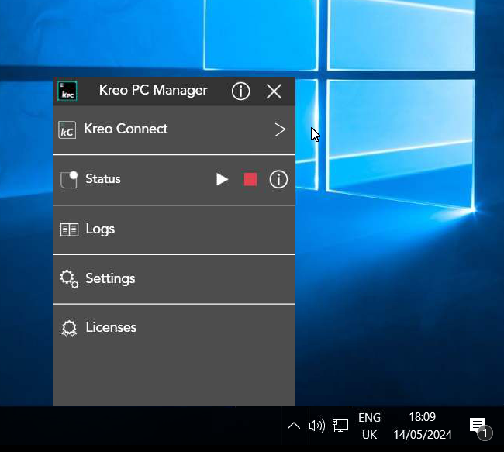This screenshot has height=452, width=504.
Task: Open the info icon in the title bar
Action: point(240,91)
